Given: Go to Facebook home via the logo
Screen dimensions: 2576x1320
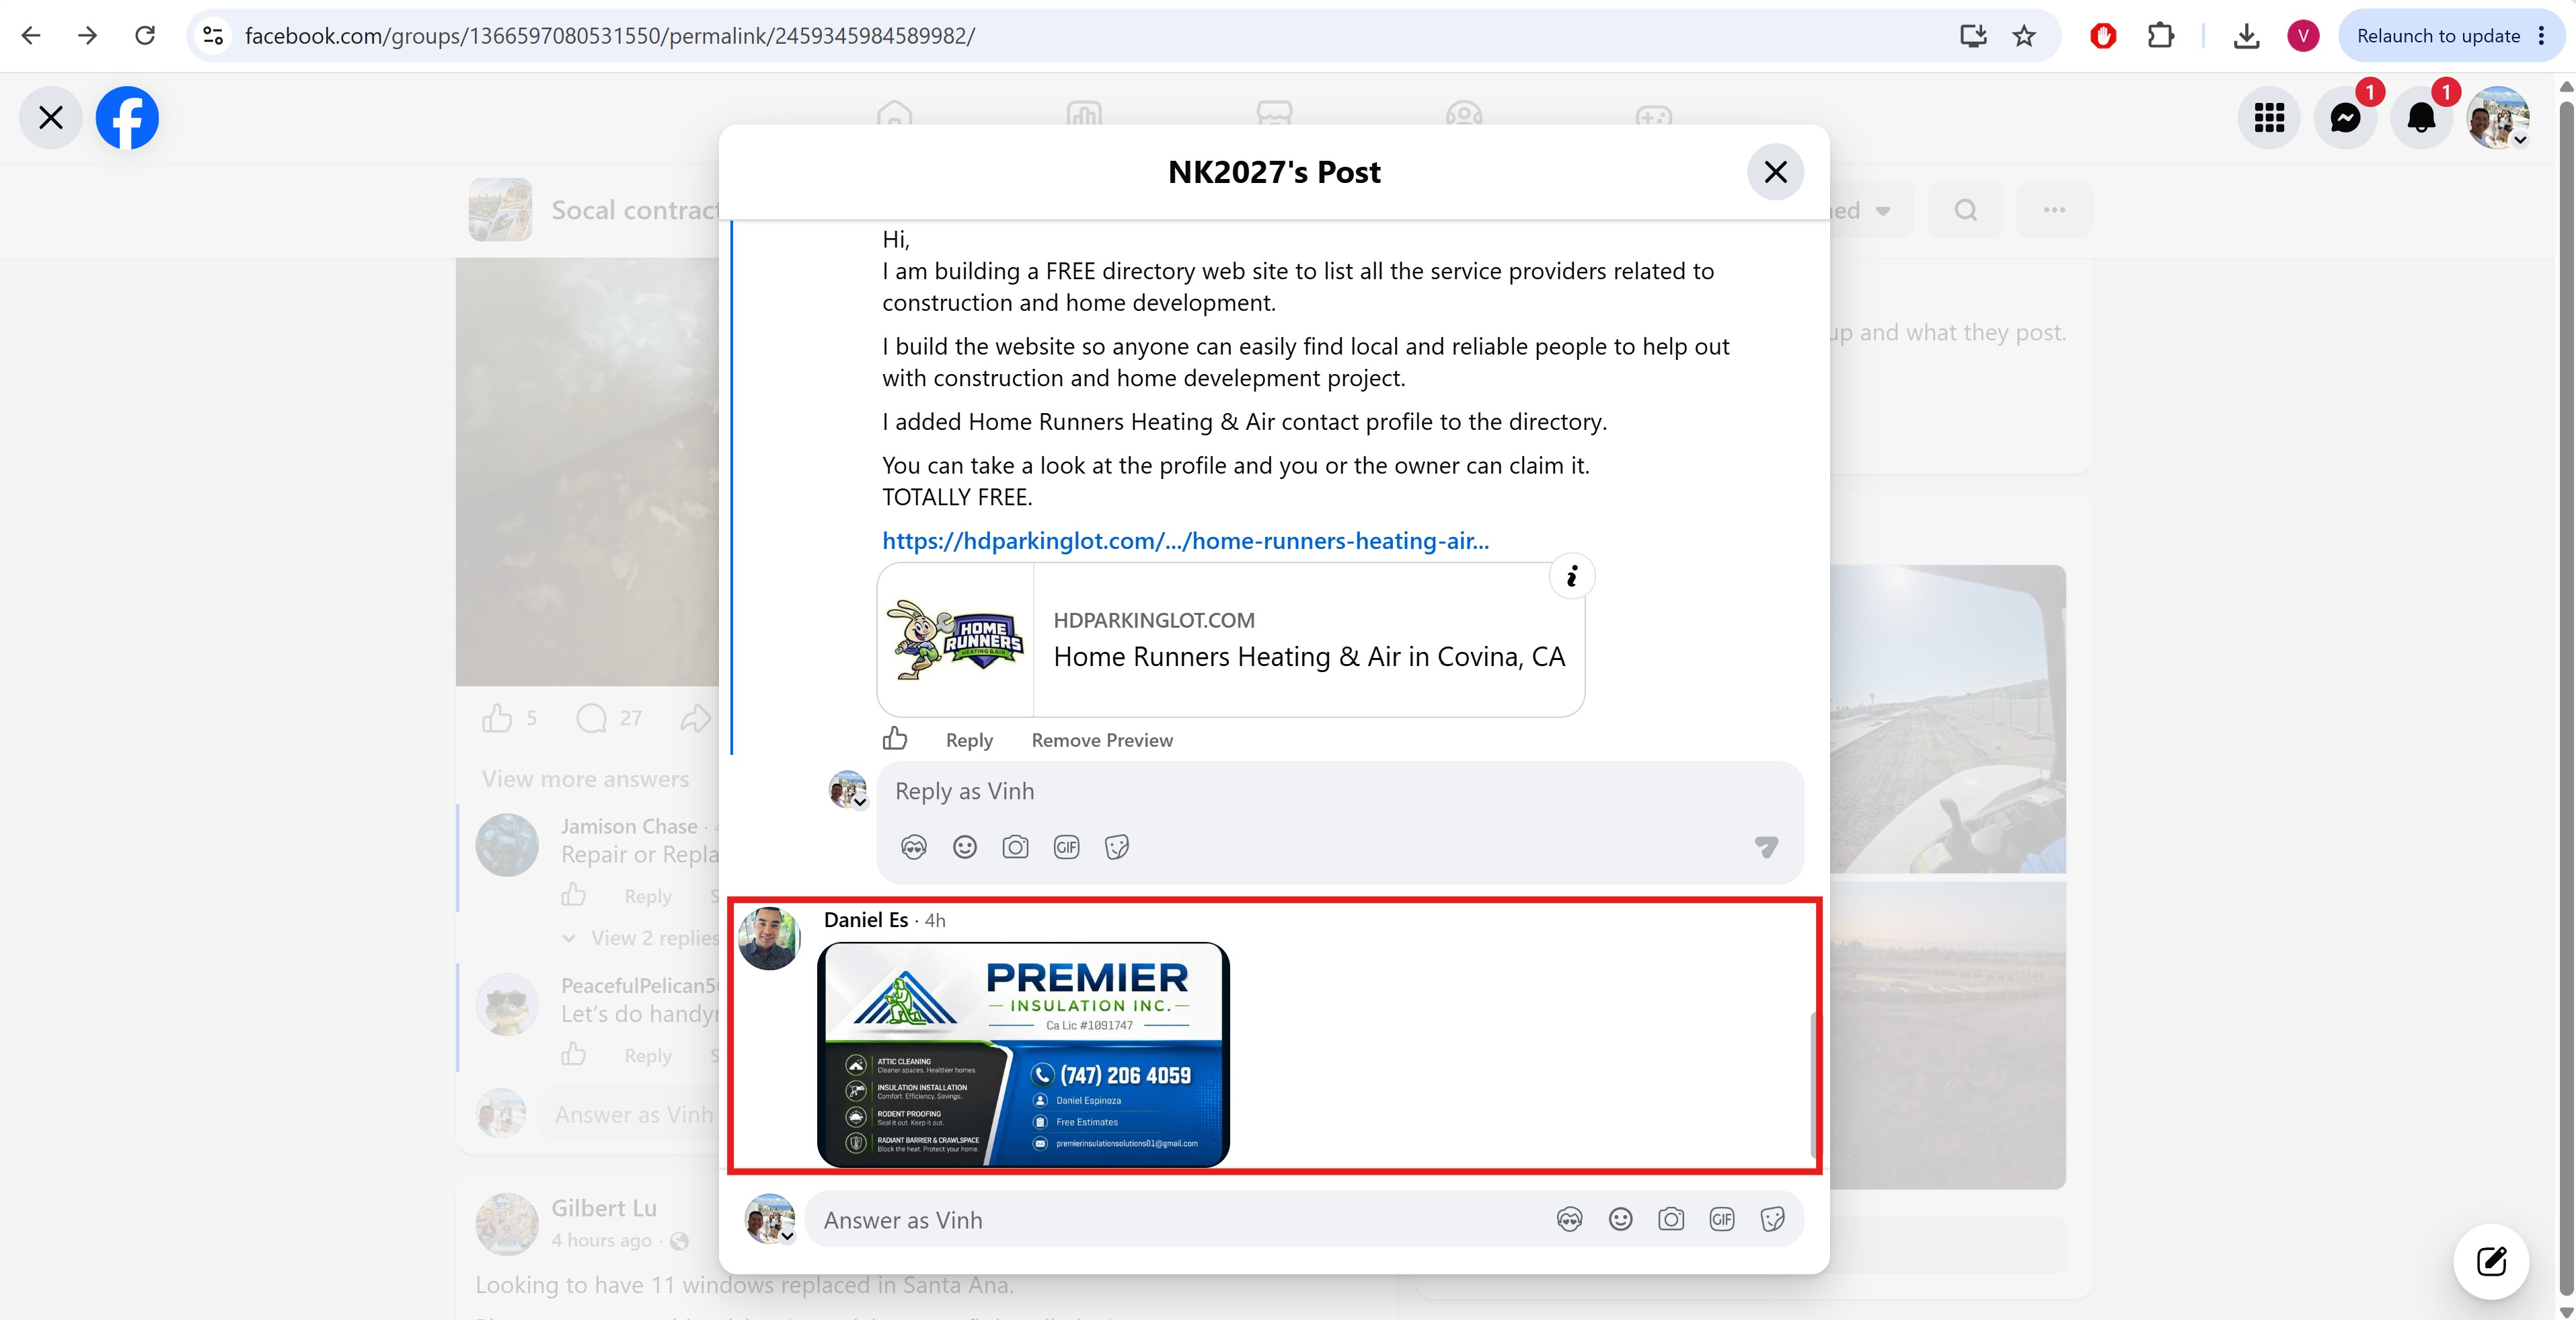Looking at the screenshot, I should [127, 118].
